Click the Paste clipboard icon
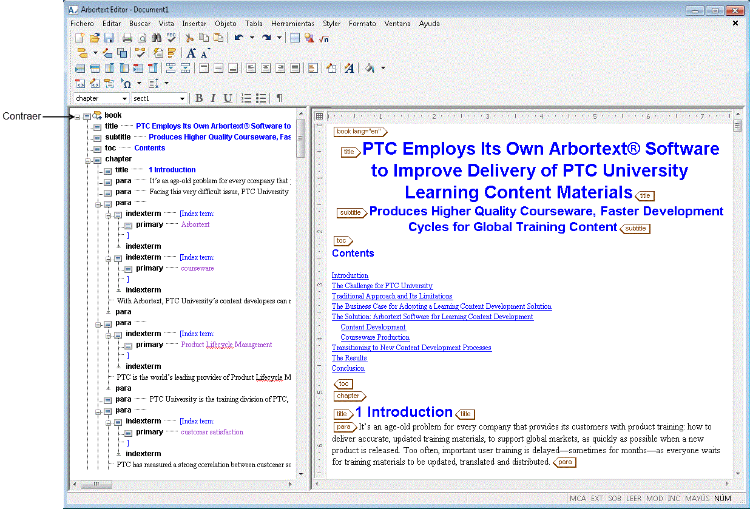The image size is (750, 509). tap(218, 38)
